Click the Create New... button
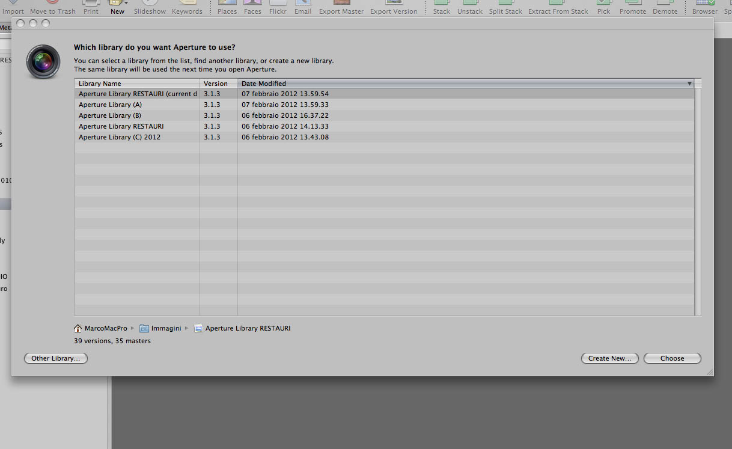This screenshot has width=732, height=449. (x=609, y=358)
